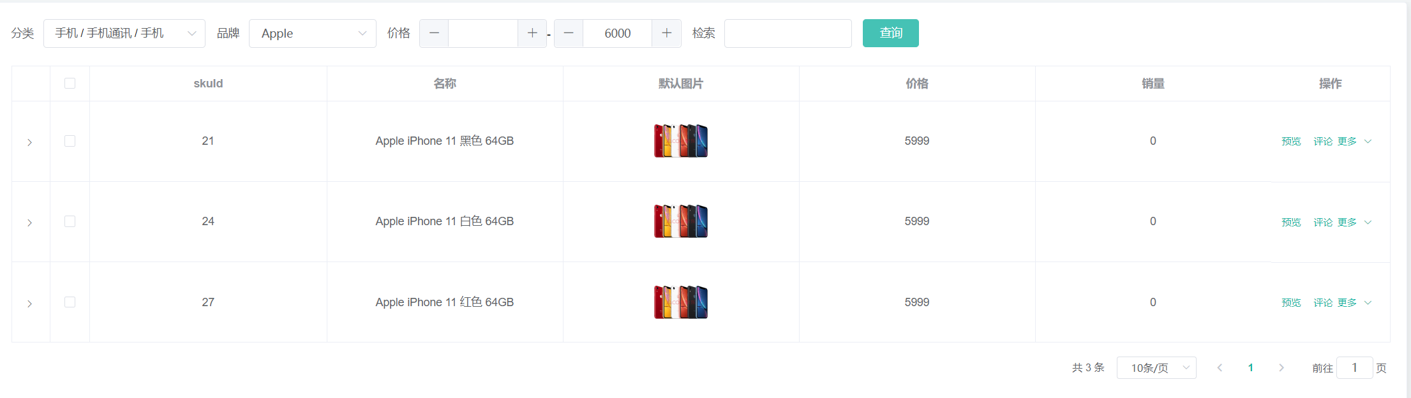Toggle the select-all checkbox in table header
Viewport: 1411px width, 398px height.
(70, 84)
